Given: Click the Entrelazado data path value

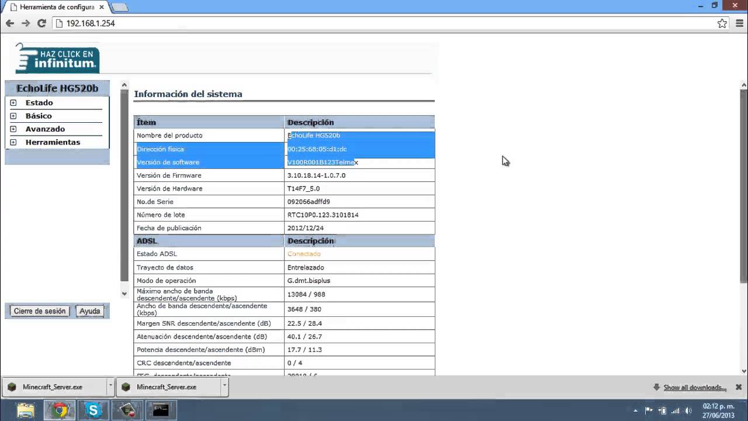Looking at the screenshot, I should click(x=306, y=267).
